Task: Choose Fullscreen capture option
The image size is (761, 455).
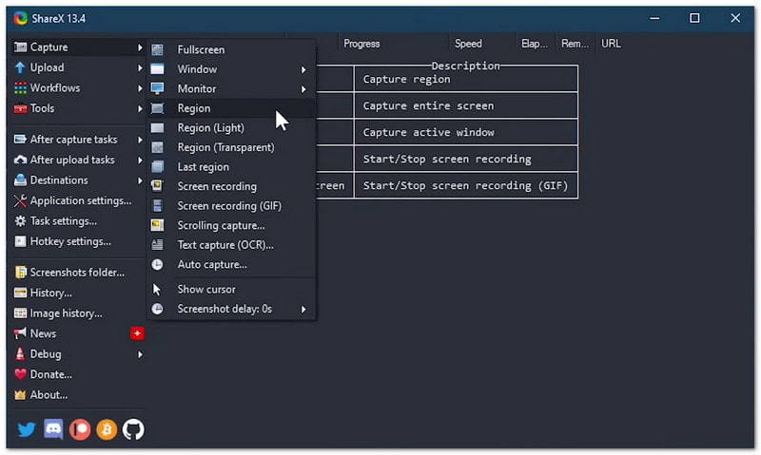Action: [x=231, y=49]
